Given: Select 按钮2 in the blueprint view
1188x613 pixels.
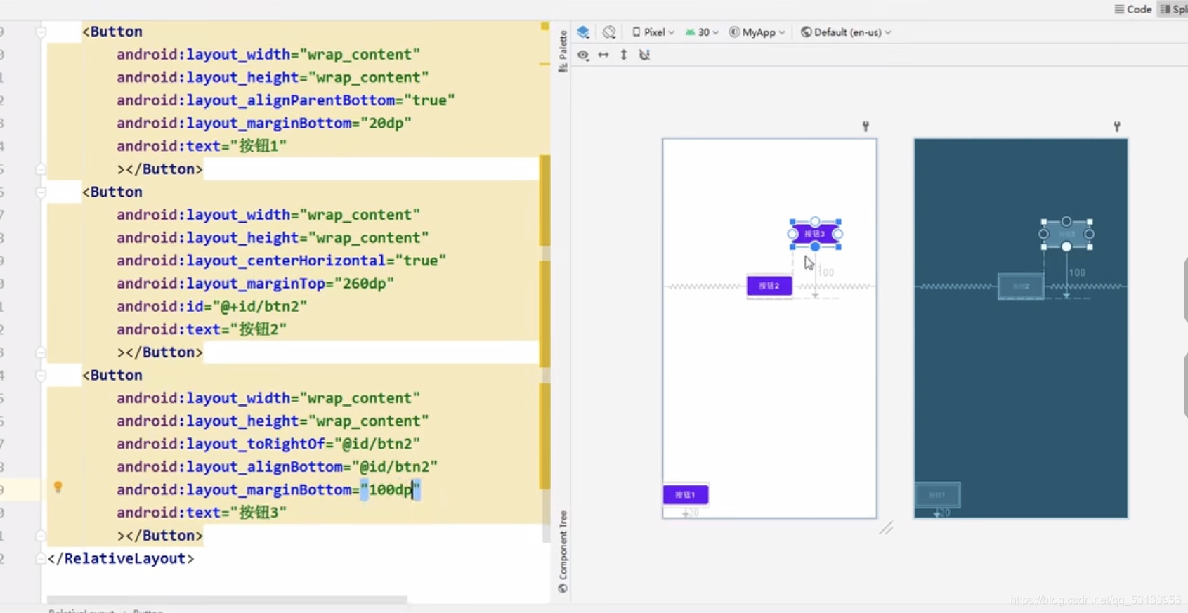Looking at the screenshot, I should (1021, 286).
